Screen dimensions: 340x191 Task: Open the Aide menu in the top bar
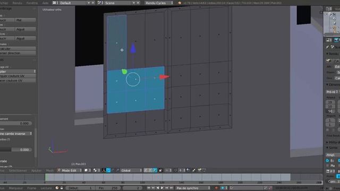tap(45, 3)
